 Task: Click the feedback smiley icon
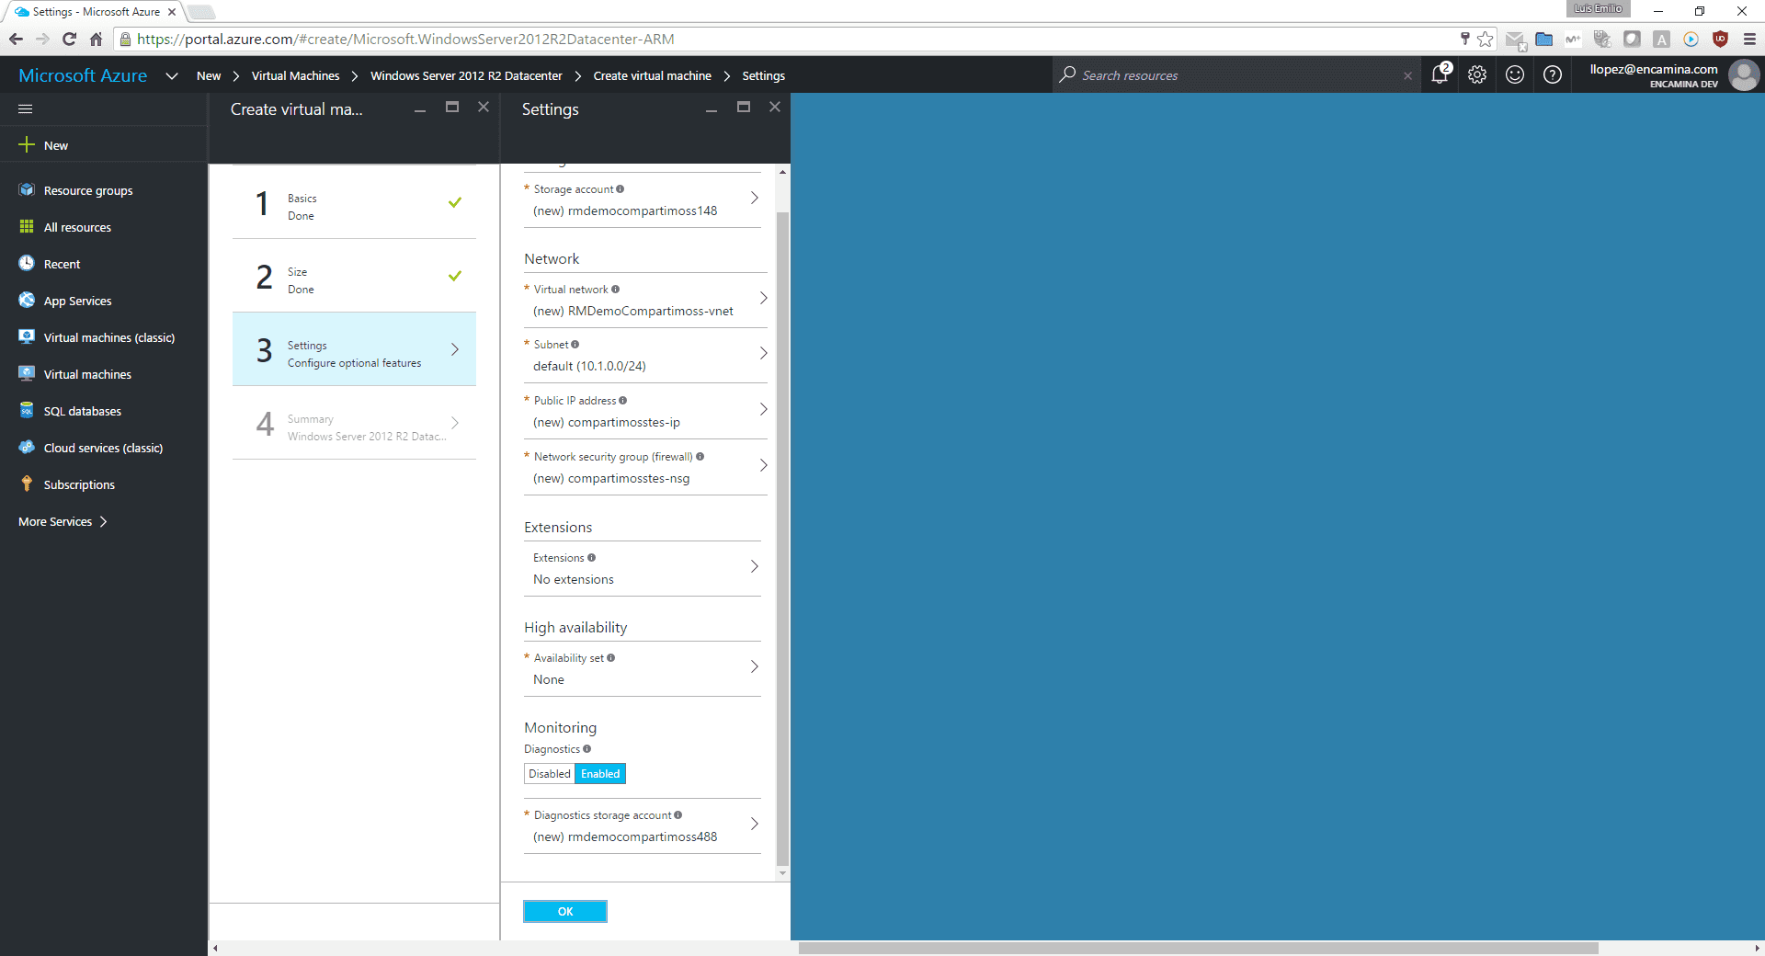(1515, 74)
